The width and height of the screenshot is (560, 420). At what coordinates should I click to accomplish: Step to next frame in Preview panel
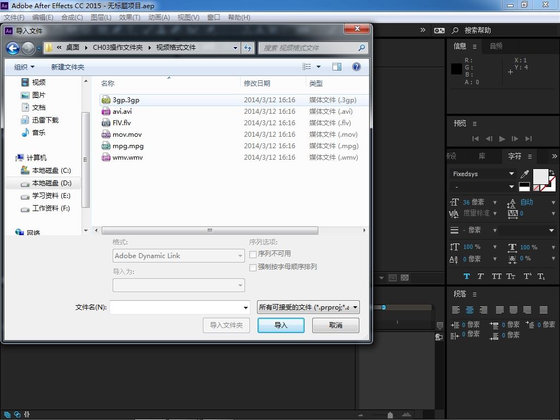point(515,138)
